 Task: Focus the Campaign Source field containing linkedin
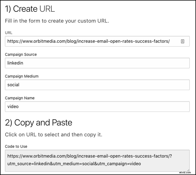(97, 63)
